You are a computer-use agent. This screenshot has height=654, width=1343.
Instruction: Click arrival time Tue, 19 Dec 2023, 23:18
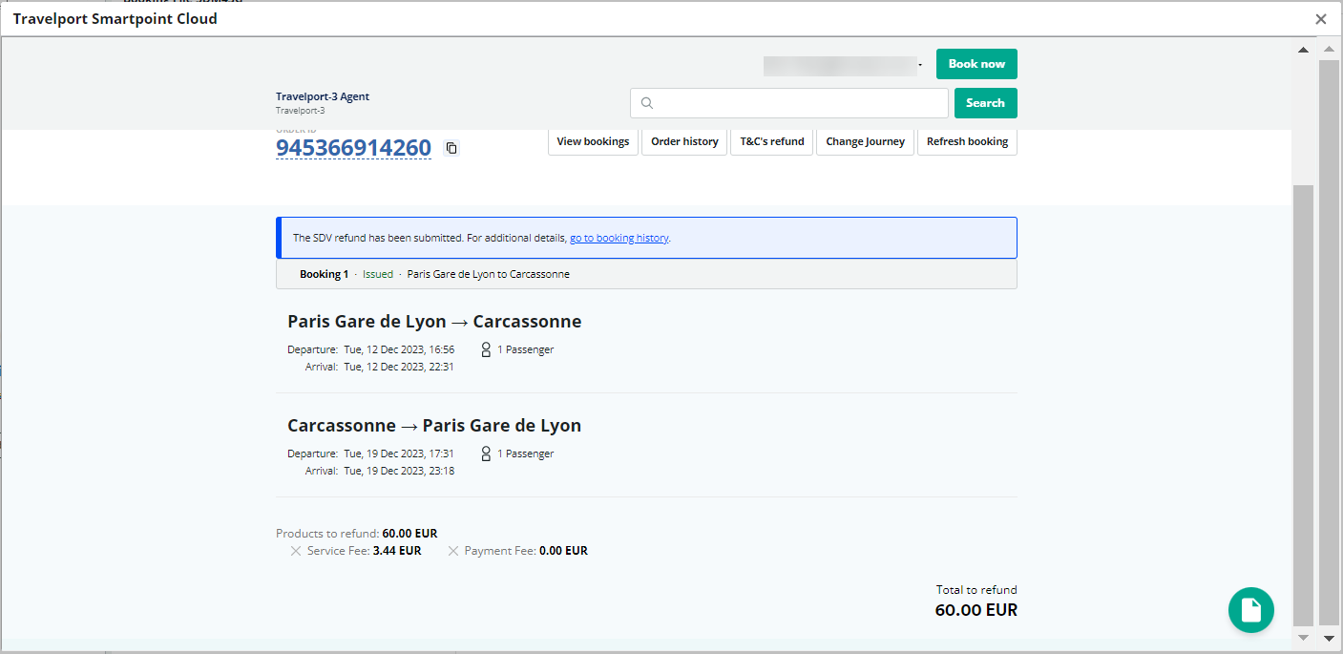click(x=399, y=471)
